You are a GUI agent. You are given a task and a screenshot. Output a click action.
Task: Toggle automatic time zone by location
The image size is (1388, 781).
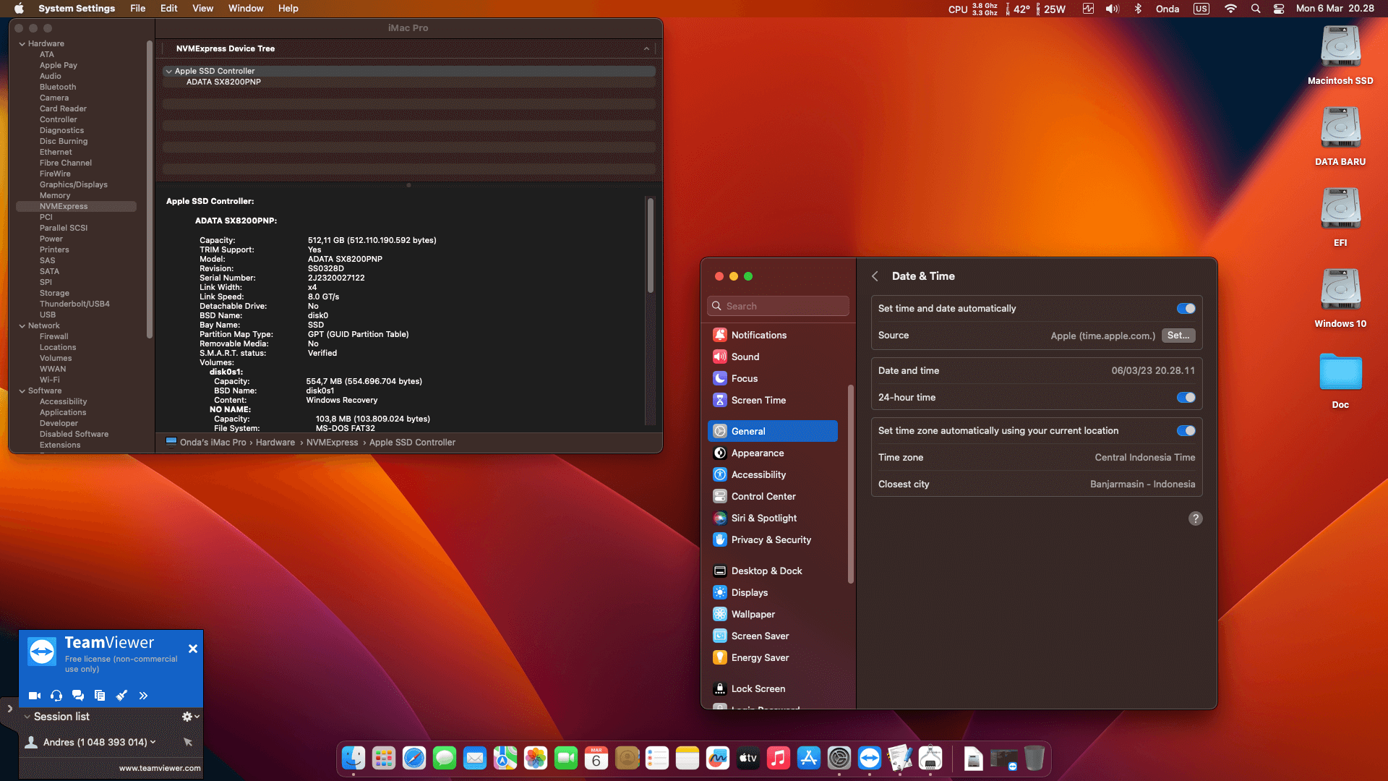tap(1186, 431)
